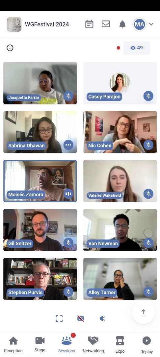Click the session info icon
160x357 pixels.
pyautogui.click(x=10, y=48)
